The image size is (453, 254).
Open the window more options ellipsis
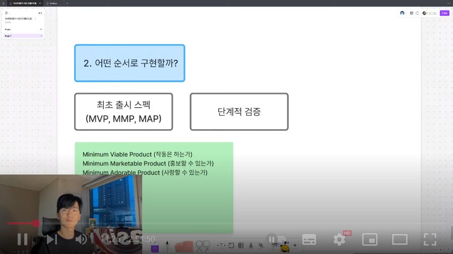(448, 3)
